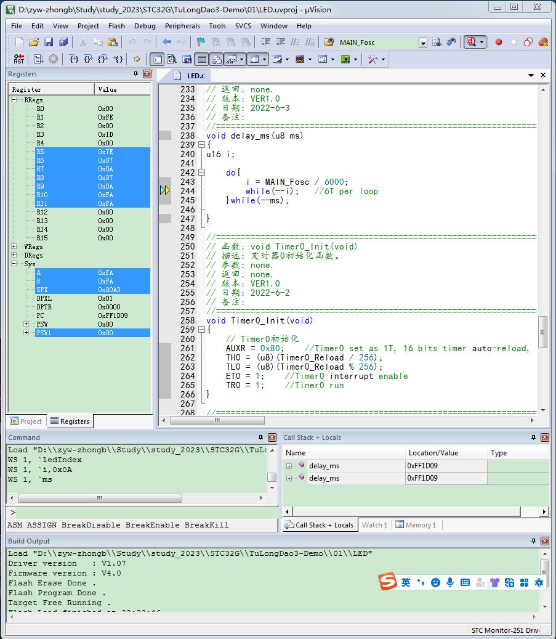Toggle the Registers window toolbar button

[202, 59]
